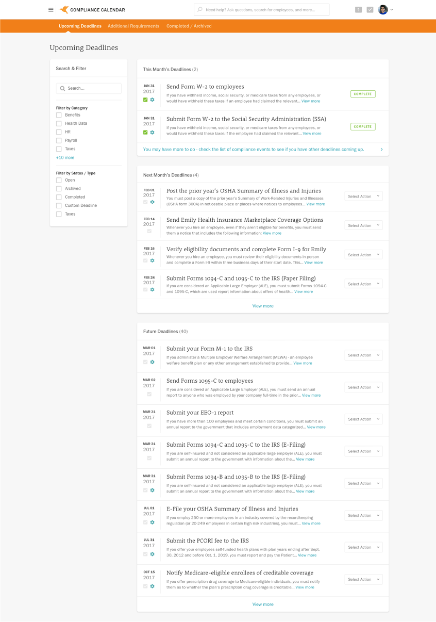436x622 pixels.
Task: Open the help question mark icon
Action: click(358, 10)
